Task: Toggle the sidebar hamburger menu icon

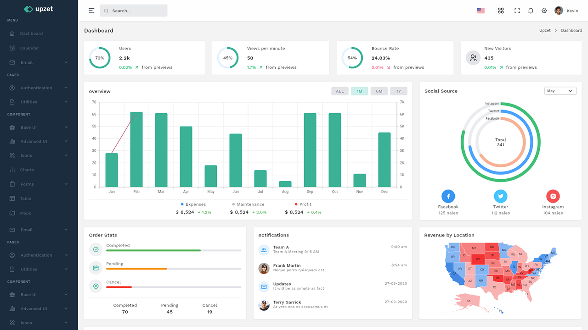Action: [91, 11]
